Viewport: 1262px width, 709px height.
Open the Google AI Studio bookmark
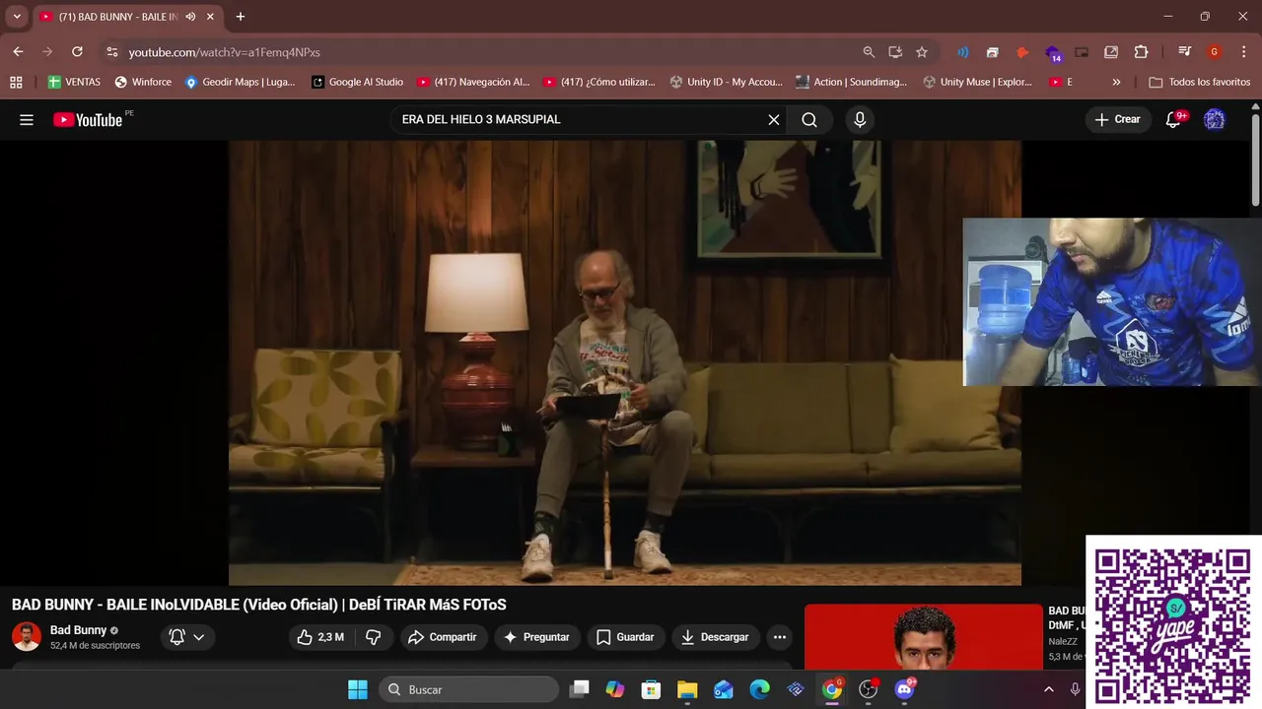tap(357, 82)
